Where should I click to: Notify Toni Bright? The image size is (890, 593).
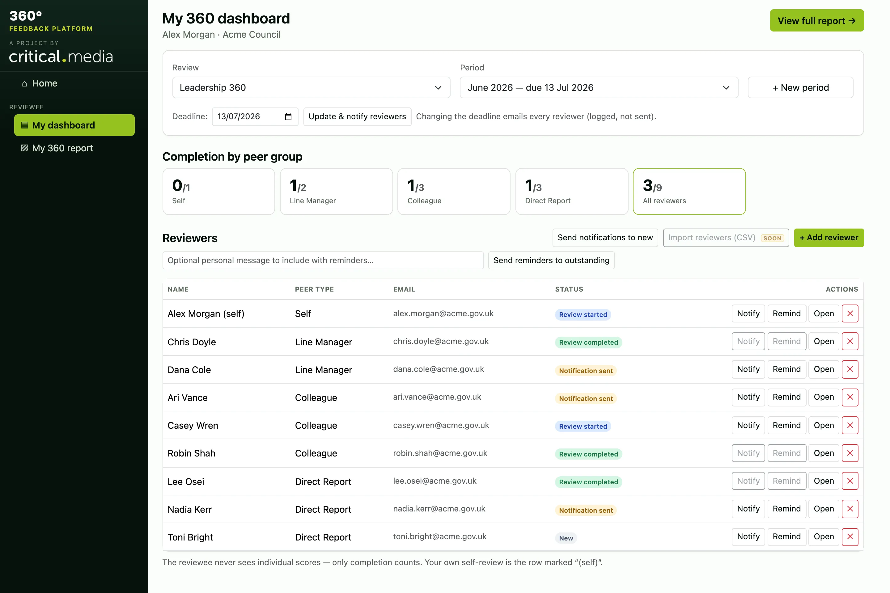pos(748,537)
